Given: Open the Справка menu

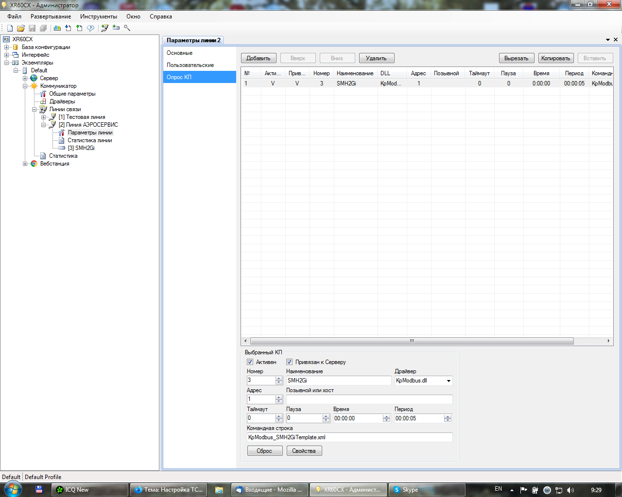Looking at the screenshot, I should (x=161, y=17).
